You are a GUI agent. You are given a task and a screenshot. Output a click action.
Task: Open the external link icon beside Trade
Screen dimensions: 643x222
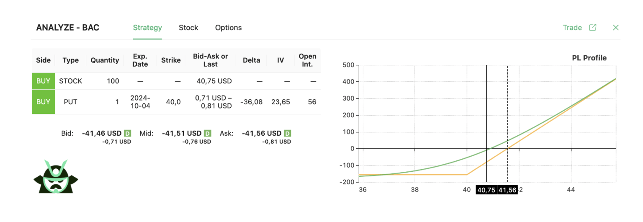592,28
